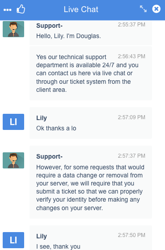Image resolution: width=165 pixels, height=250 pixels.
Task: Click the message about submitting a ticket
Action: coord(90,188)
